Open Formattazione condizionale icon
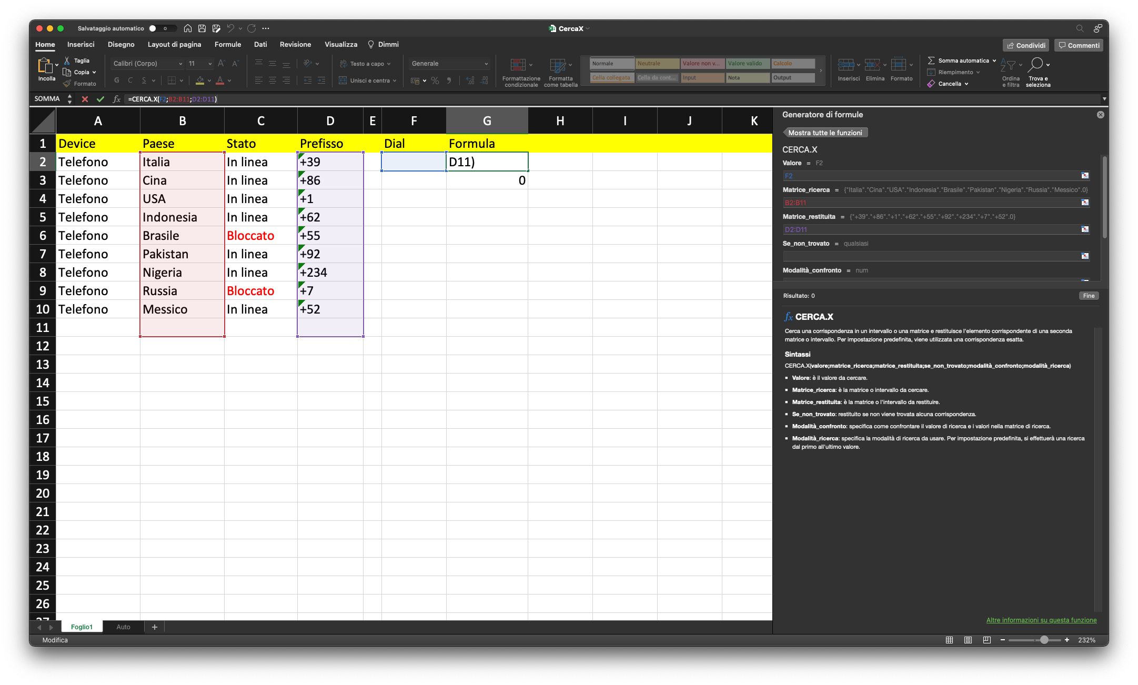This screenshot has height=685, width=1138. tap(518, 65)
